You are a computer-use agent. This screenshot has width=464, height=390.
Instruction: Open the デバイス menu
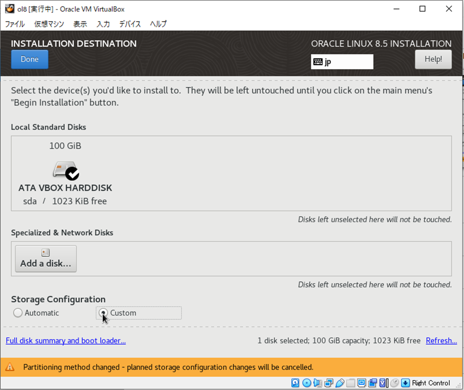click(130, 24)
